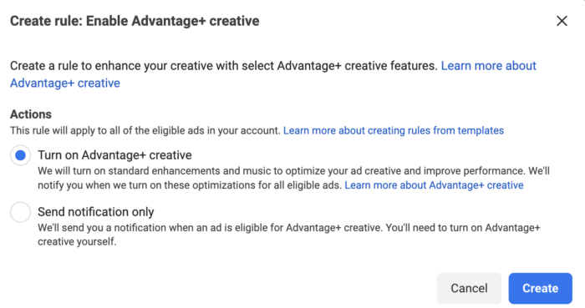Viewport: 585px width, 308px height.
Task: Click the 'Turn on Advantage+ creative' option label
Action: coord(115,155)
